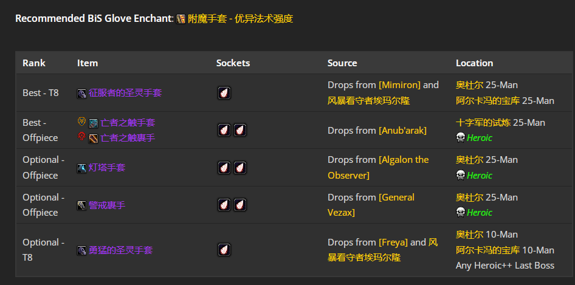The image size is (575, 285).
Task: Follow the [Freya] boss link
Action: coord(393,242)
